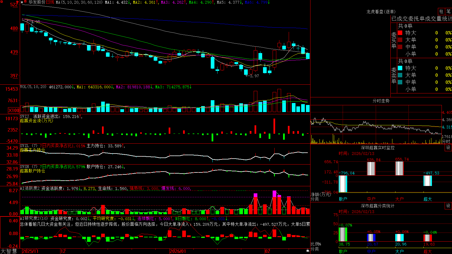This screenshot has height=254, width=452.
Task: Click the 已成交委托单成交量统计 header
Action: coord(421,19)
